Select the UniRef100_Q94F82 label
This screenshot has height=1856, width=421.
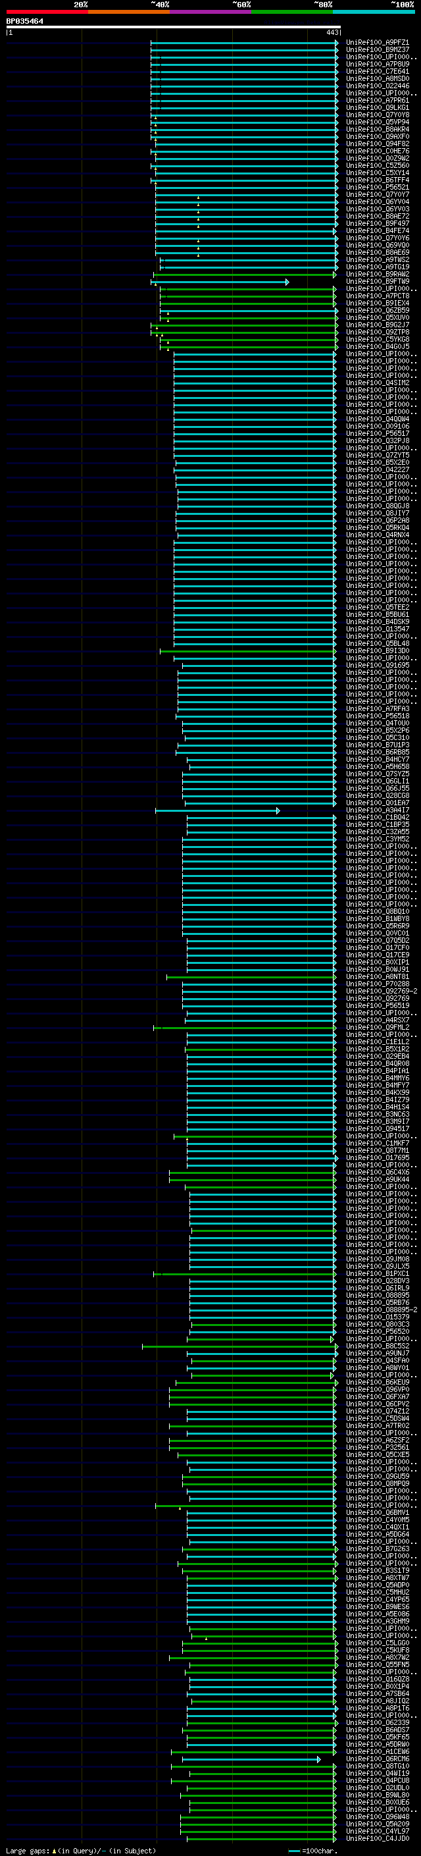377,144
